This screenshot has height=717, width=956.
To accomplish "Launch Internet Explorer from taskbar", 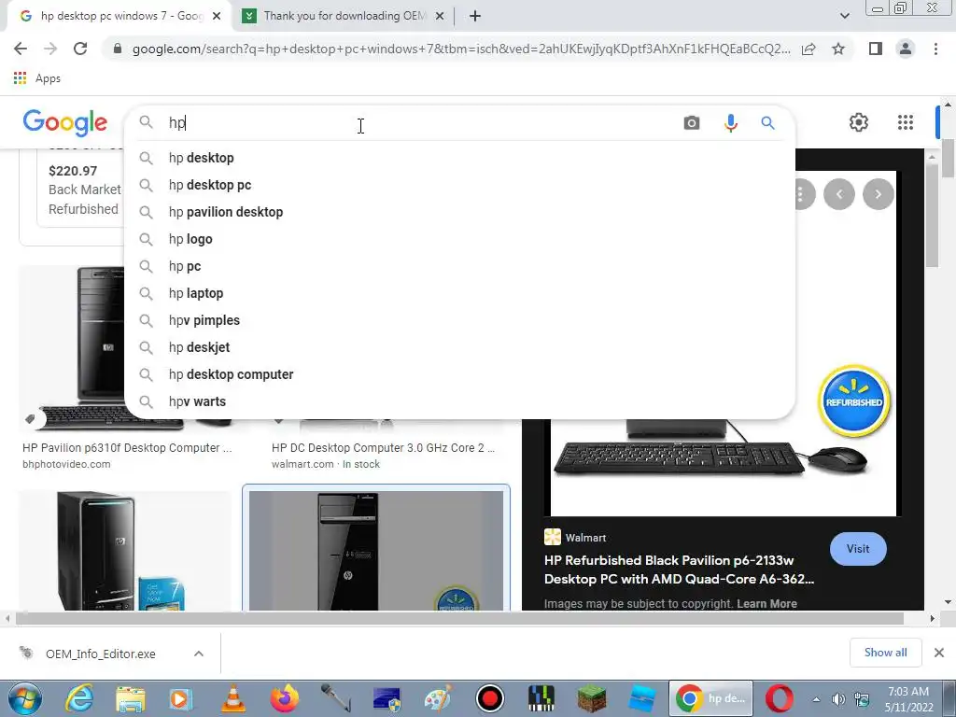I will tap(79, 698).
